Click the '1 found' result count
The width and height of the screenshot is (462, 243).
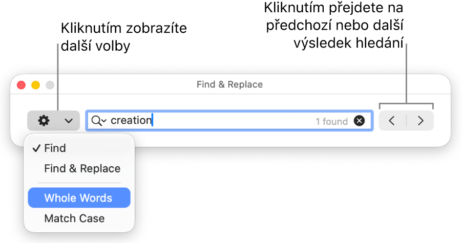click(x=331, y=121)
